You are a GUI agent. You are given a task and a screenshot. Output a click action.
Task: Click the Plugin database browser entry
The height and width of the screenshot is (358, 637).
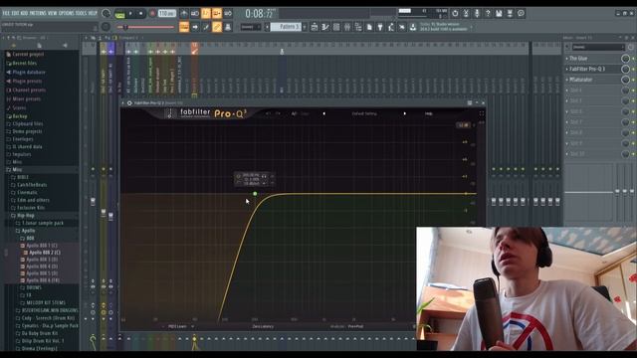tap(29, 73)
